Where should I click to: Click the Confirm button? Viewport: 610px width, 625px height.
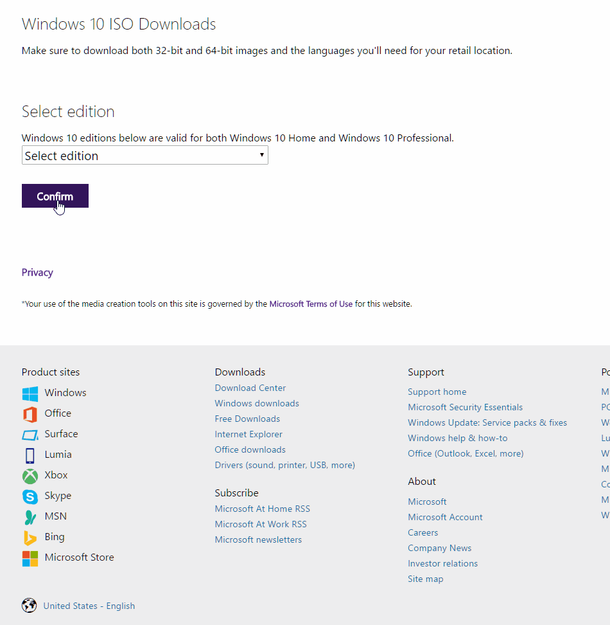(55, 195)
